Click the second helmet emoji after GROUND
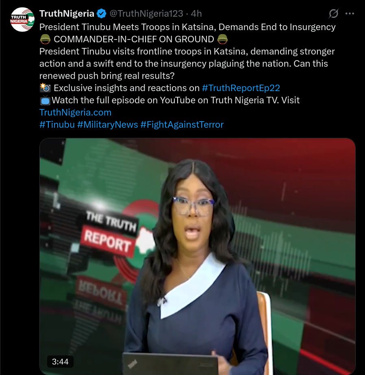 point(222,39)
